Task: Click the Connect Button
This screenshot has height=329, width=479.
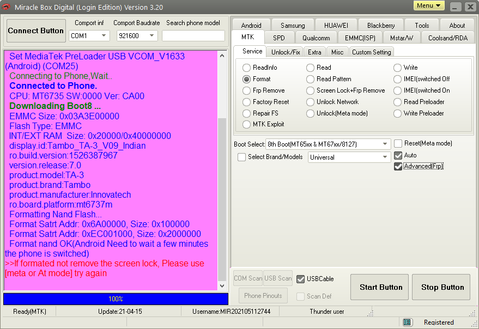Action: click(x=36, y=31)
